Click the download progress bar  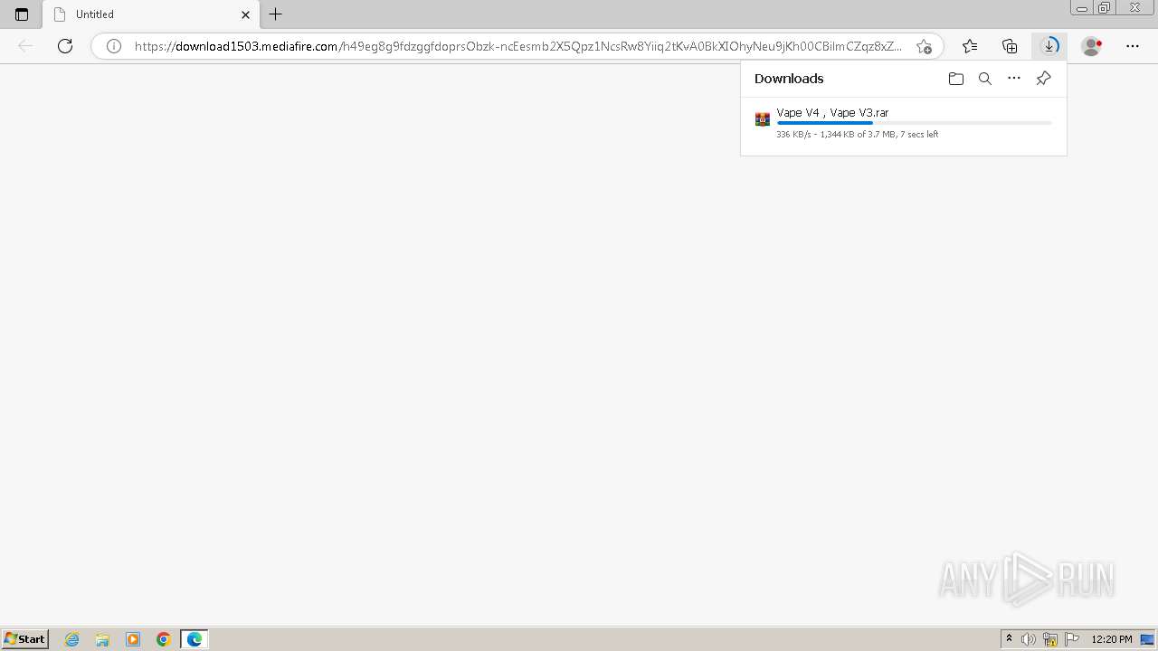pos(914,123)
